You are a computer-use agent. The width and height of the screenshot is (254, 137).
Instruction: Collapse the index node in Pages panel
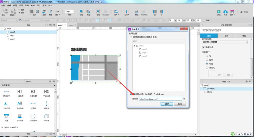click(2, 29)
